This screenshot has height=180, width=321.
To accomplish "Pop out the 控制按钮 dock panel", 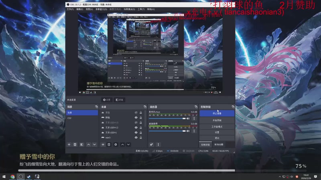I will (x=233, y=107).
